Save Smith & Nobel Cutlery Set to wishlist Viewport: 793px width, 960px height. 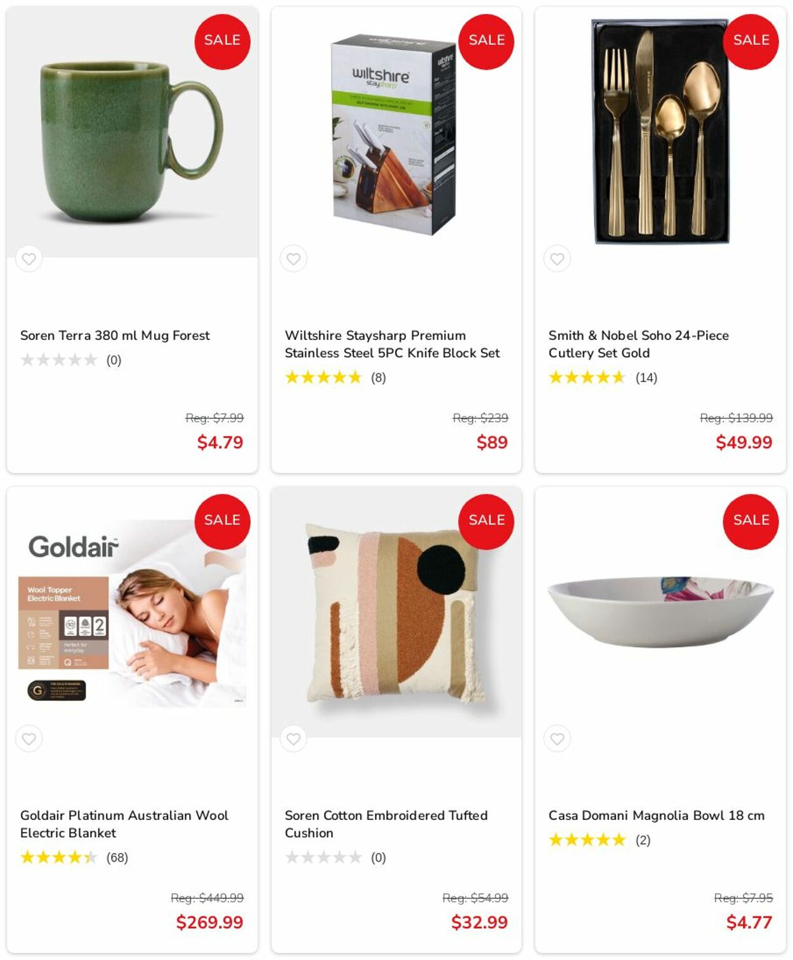(x=557, y=259)
